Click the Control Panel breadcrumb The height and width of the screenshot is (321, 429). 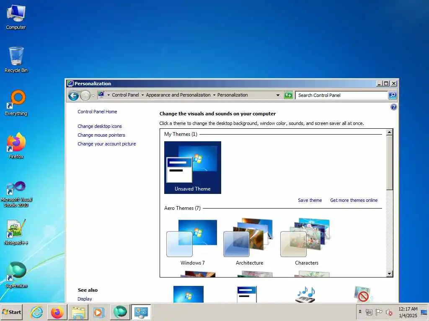pyautogui.click(x=125, y=95)
